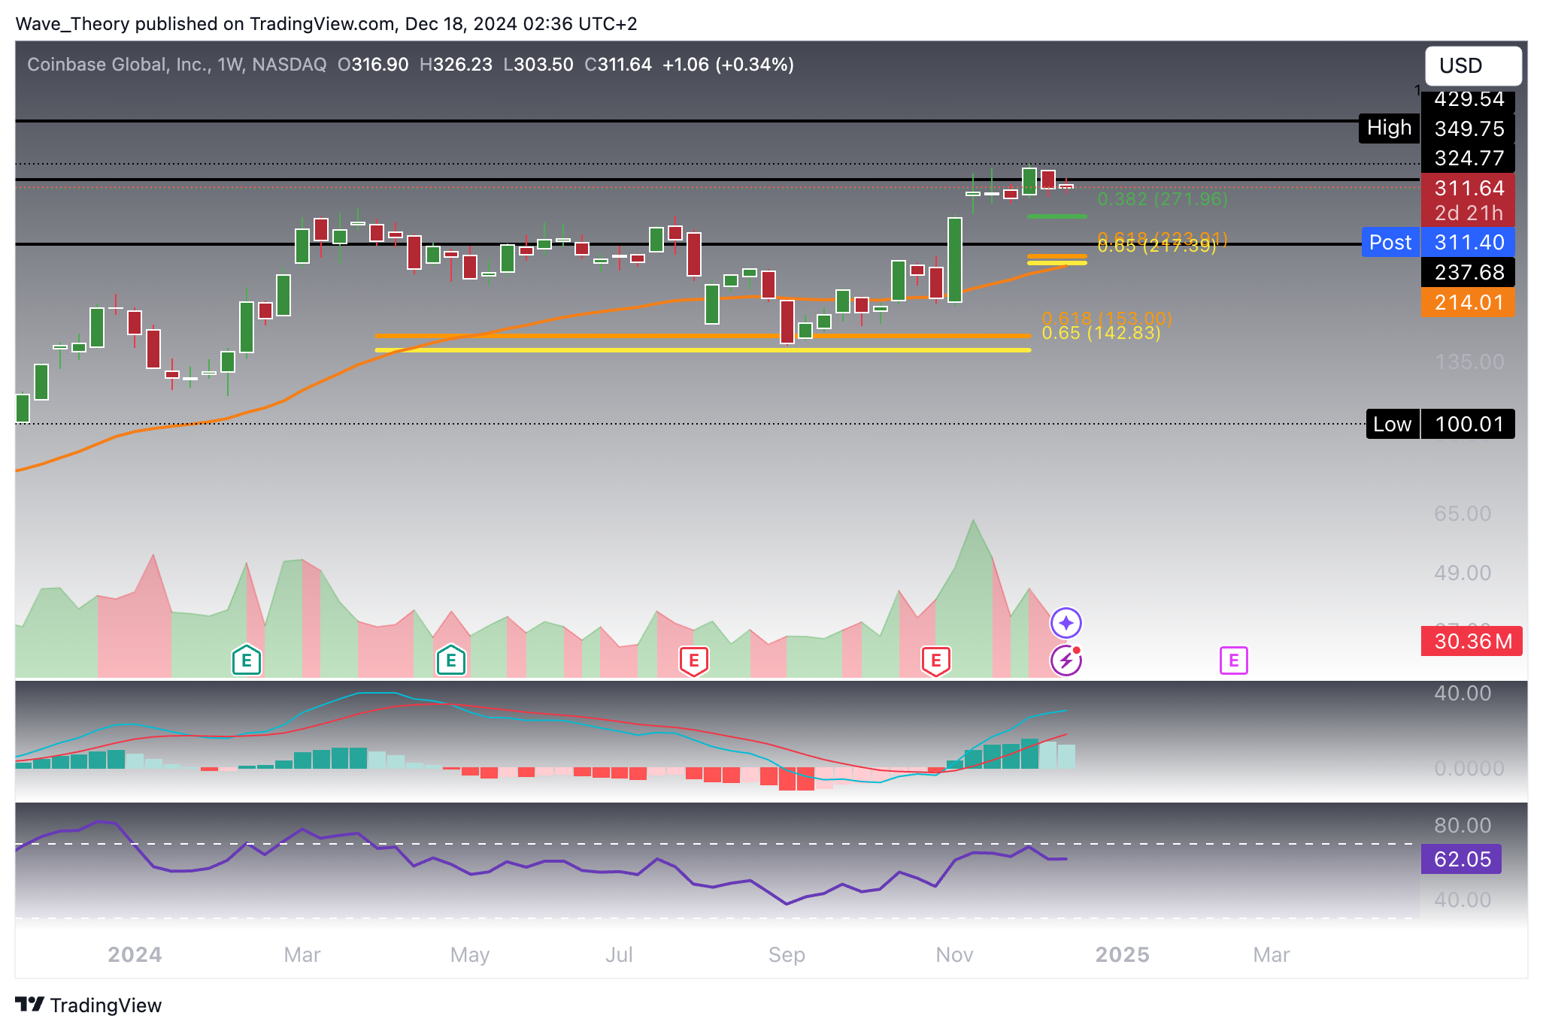Click the purple sparkle icon above lightning marker

[x=1066, y=623]
